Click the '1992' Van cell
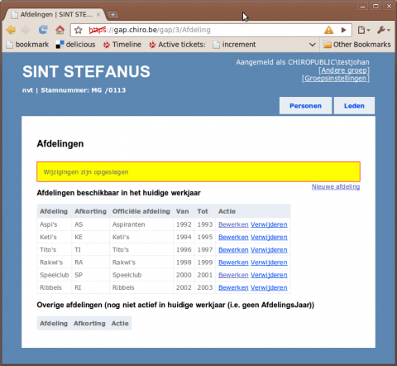 coord(184,224)
